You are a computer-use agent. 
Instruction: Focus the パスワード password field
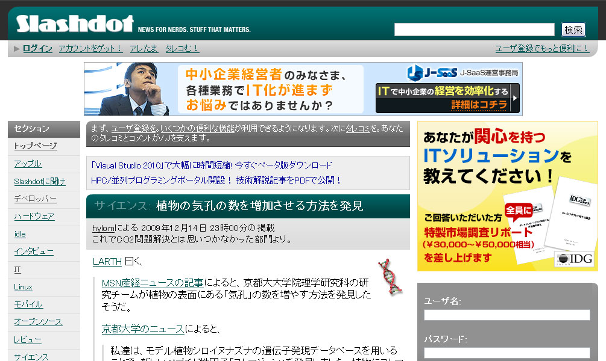click(507, 353)
